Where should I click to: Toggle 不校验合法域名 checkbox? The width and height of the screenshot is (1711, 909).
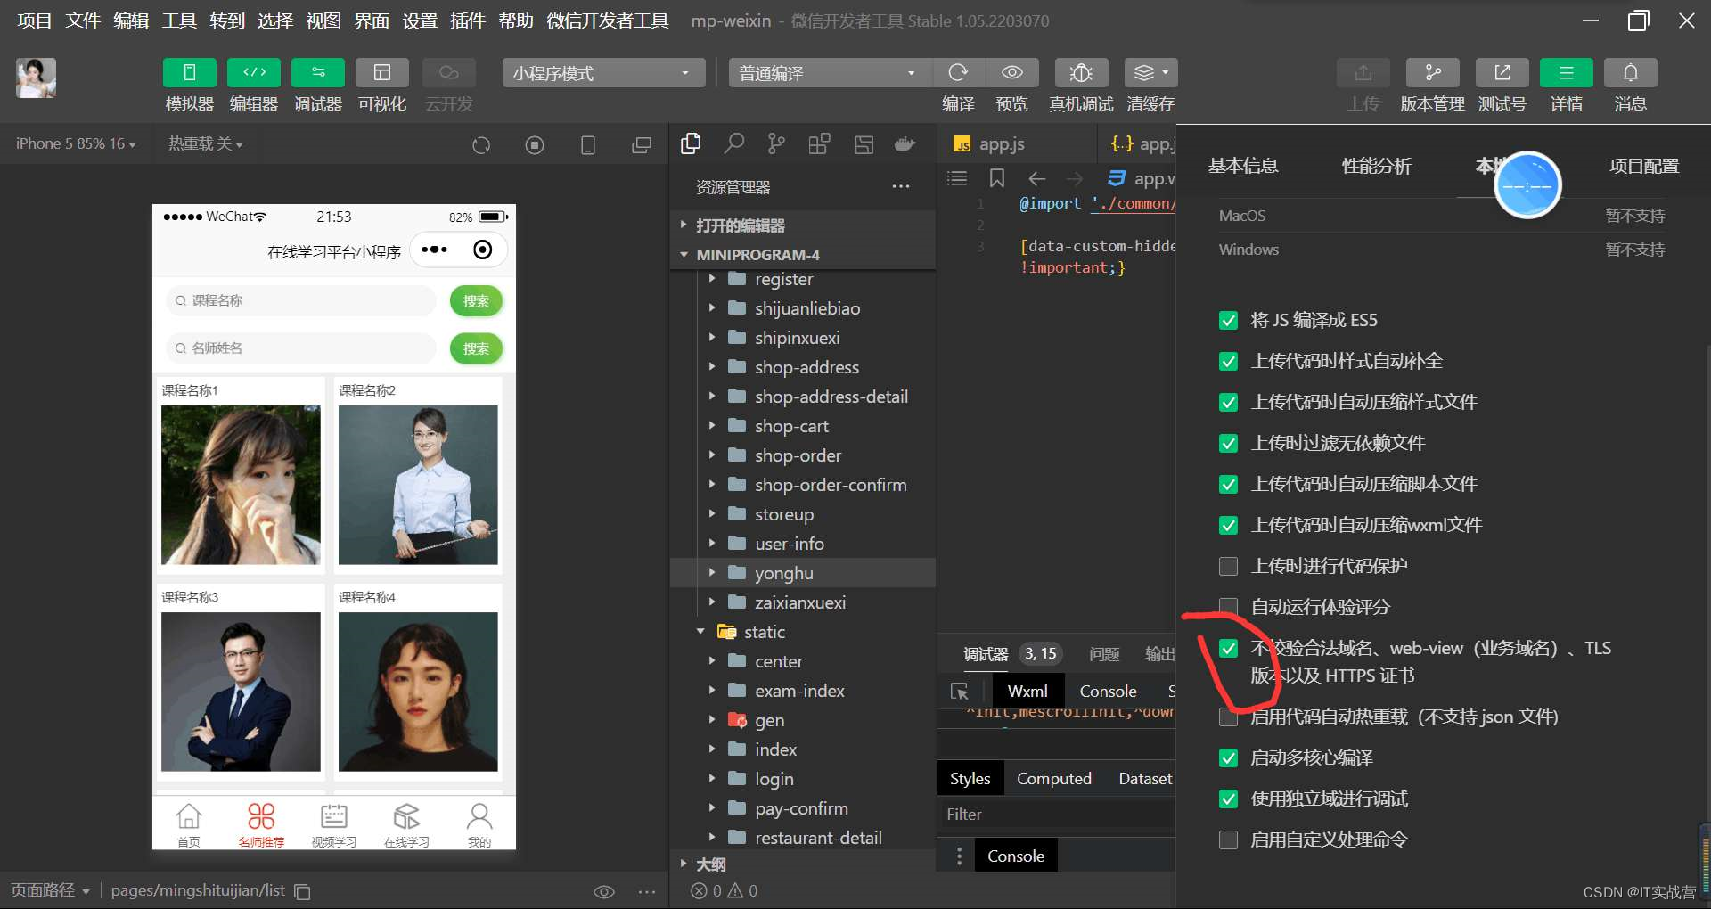(x=1228, y=649)
